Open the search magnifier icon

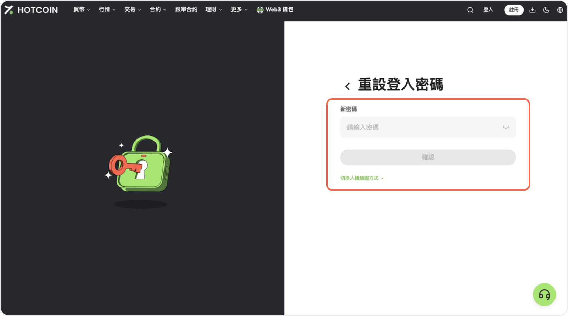point(470,10)
